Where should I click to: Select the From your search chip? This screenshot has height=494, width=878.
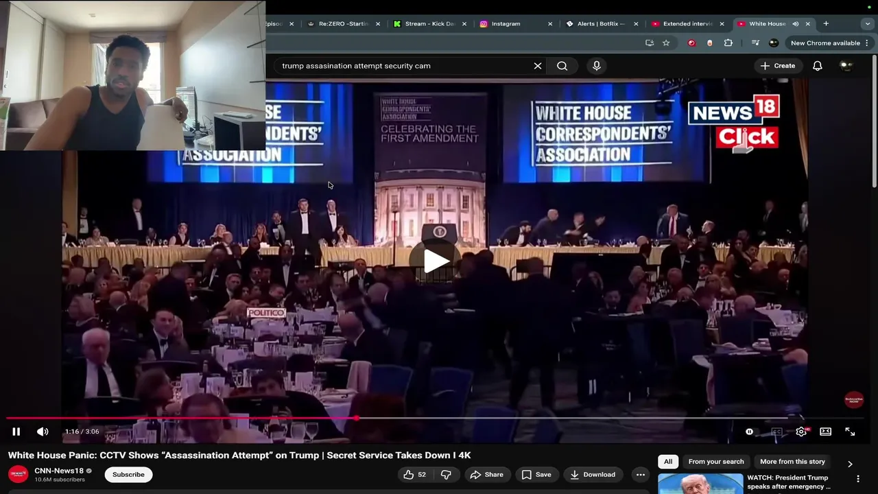coord(716,462)
